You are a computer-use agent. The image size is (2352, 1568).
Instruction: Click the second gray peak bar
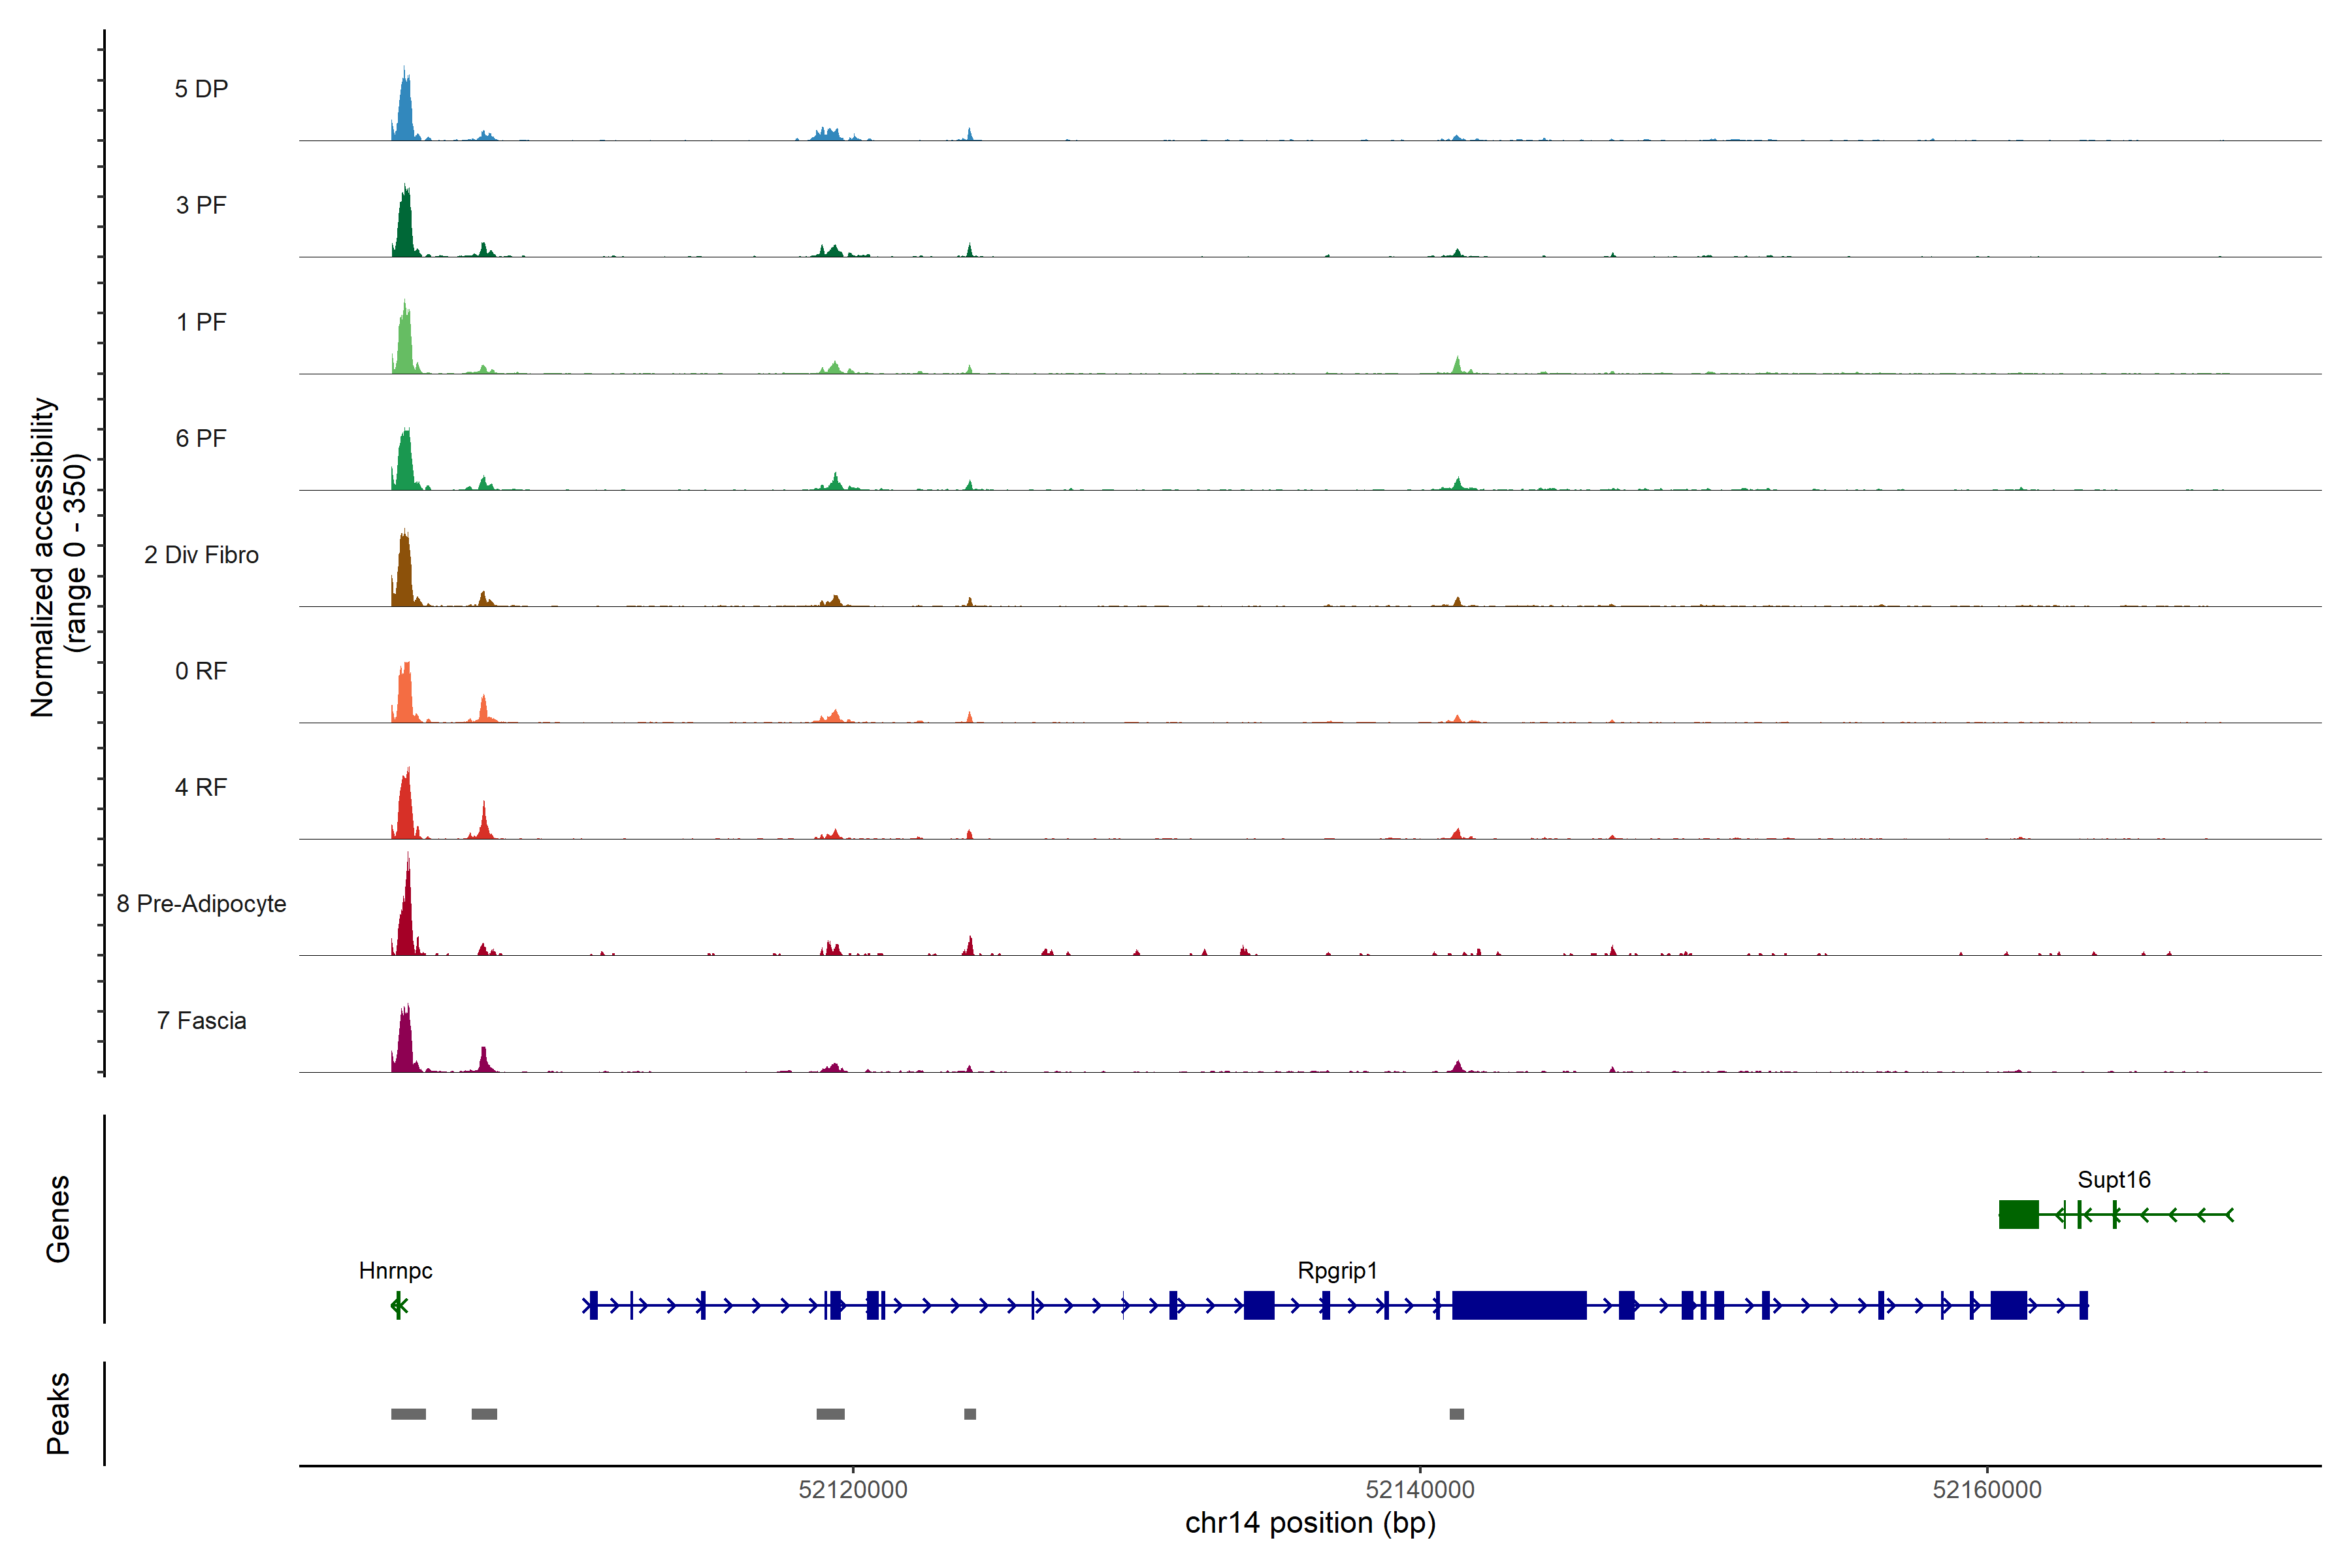(484, 1414)
